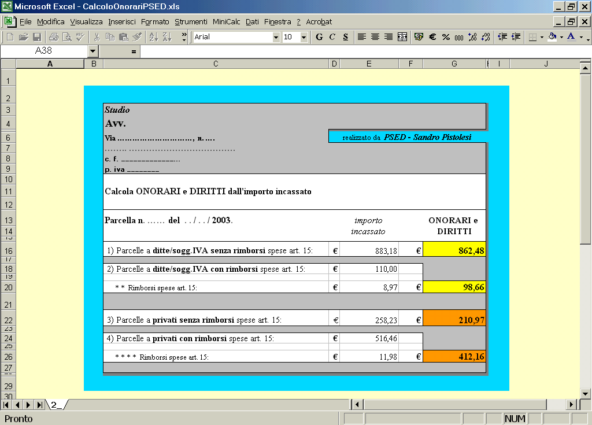Show more standard toolbar buttons chevron
This screenshot has height=425, width=592.
click(x=184, y=37)
